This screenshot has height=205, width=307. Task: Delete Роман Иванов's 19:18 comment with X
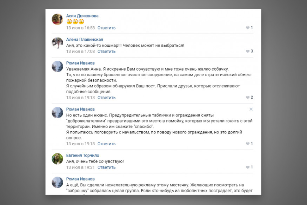pyautogui.click(x=251, y=109)
